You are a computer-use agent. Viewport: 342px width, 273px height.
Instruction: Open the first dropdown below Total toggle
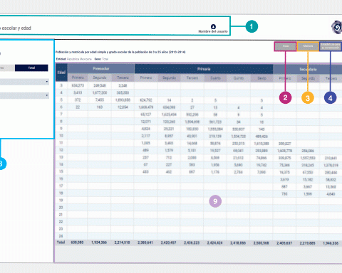click(24, 82)
